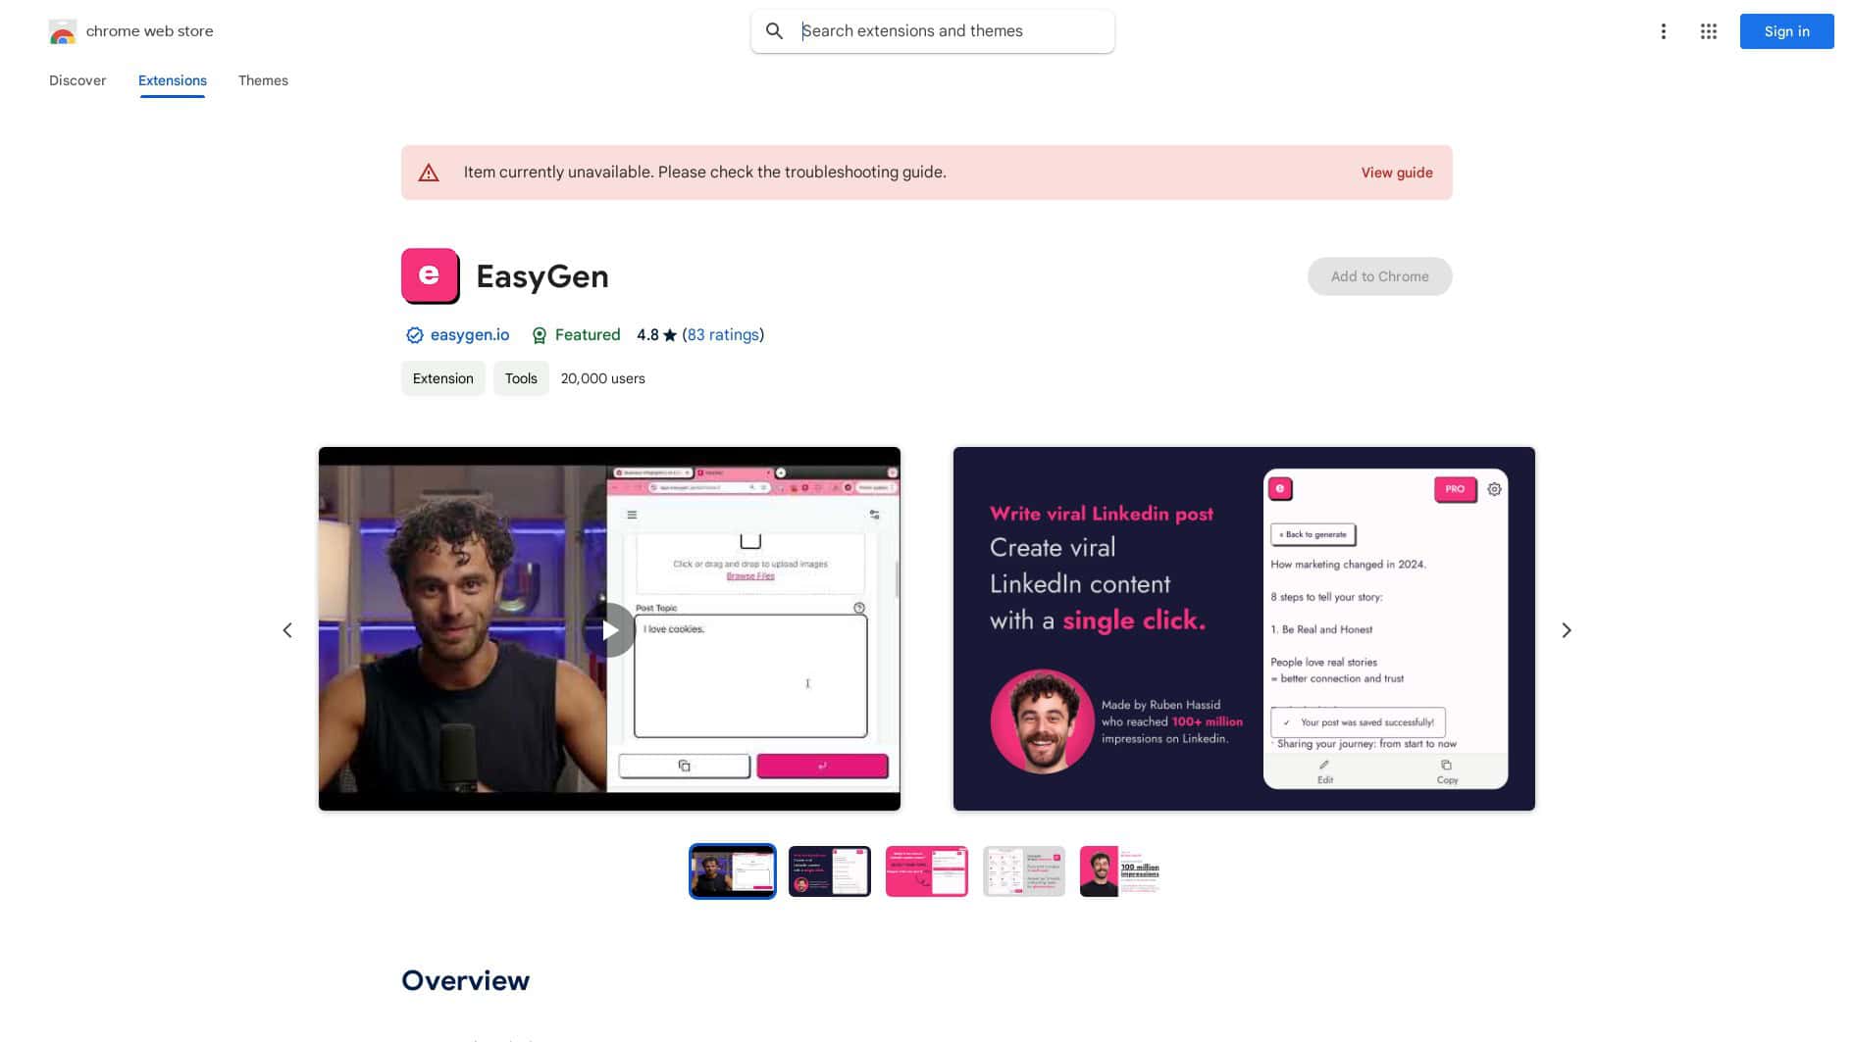Click the View guide link
The image size is (1854, 1042).
point(1396,172)
